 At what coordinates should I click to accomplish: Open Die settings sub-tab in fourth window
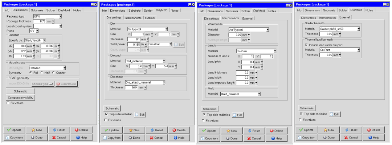[309, 18]
